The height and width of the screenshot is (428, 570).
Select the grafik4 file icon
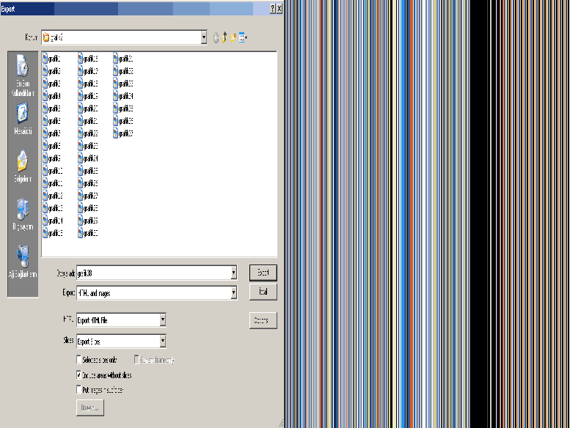pos(45,96)
